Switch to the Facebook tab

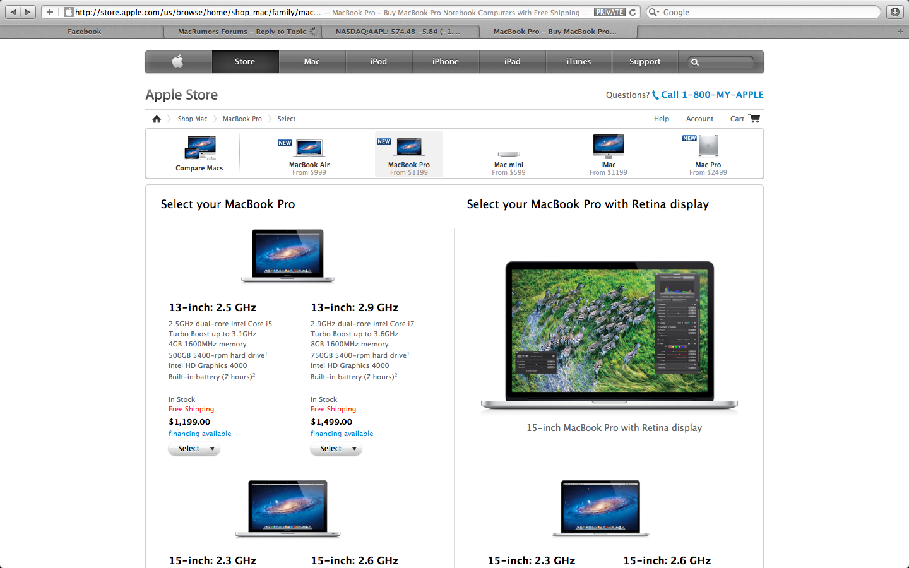(85, 31)
